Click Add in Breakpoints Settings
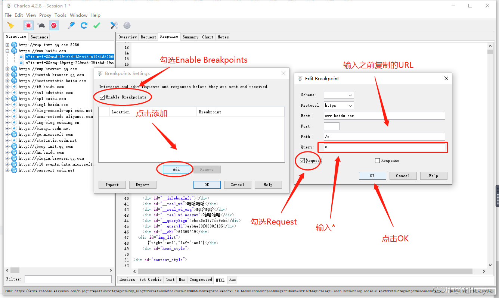 [x=176, y=169]
